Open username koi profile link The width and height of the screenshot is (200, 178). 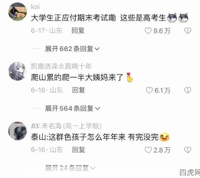pos(35,7)
